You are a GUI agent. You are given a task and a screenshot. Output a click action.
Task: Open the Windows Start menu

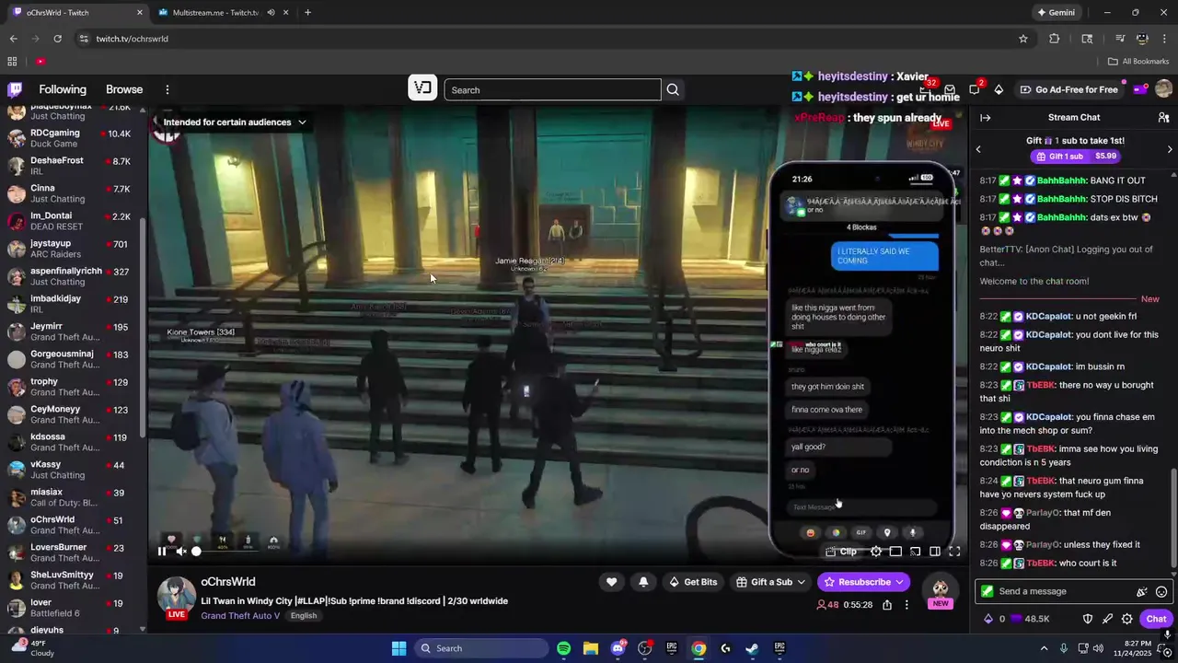(x=398, y=648)
